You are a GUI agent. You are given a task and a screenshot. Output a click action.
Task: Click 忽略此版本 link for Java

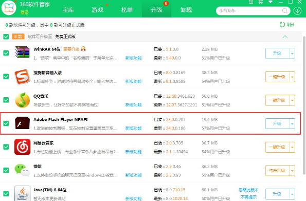pyautogui.click(x=248, y=190)
